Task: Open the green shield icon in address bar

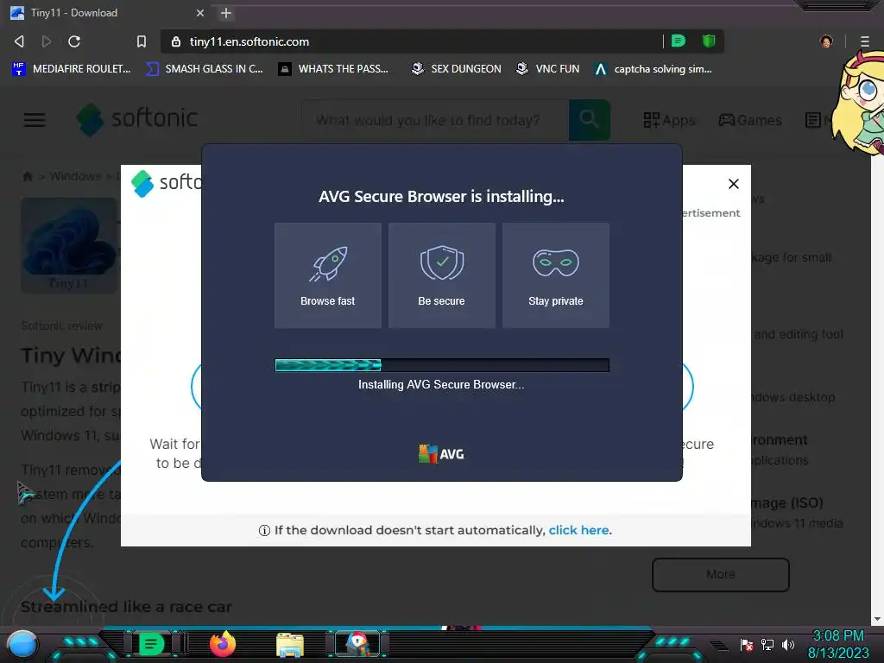Action: [x=709, y=41]
